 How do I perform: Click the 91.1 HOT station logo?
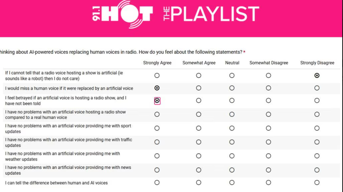(123, 13)
